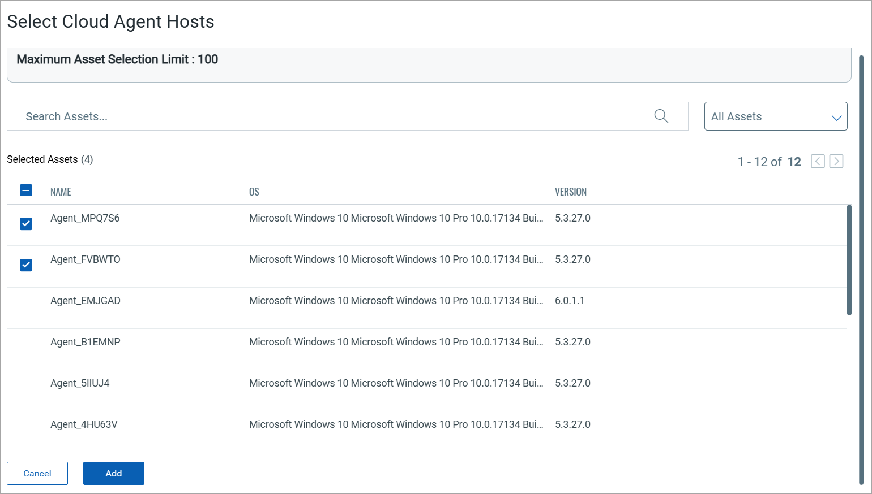Go to previous page of assets
Viewport: 872px width, 494px height.
(x=818, y=162)
